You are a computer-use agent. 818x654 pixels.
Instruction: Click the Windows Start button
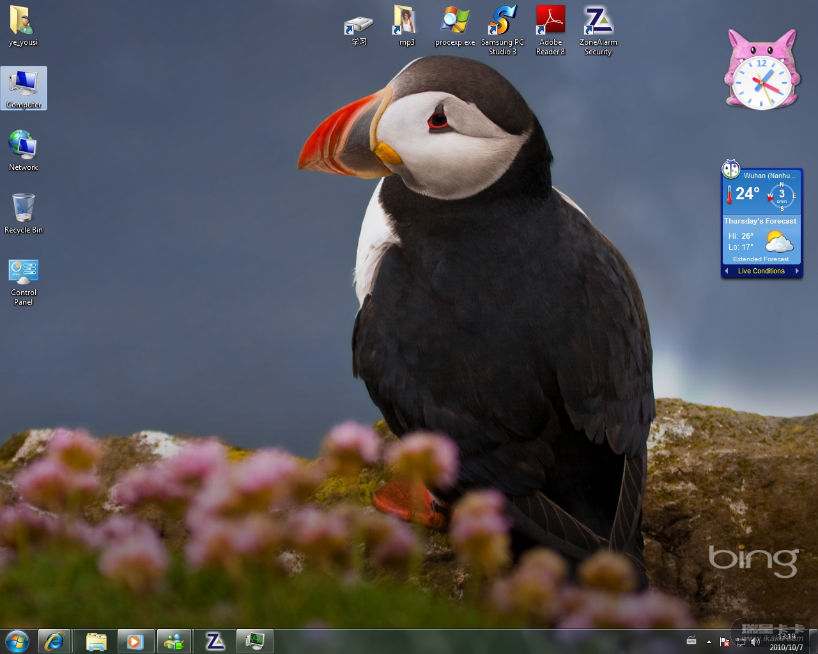click(17, 641)
